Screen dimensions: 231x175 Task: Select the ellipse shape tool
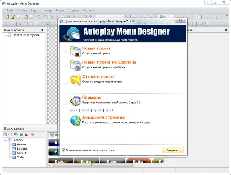coord(31,24)
